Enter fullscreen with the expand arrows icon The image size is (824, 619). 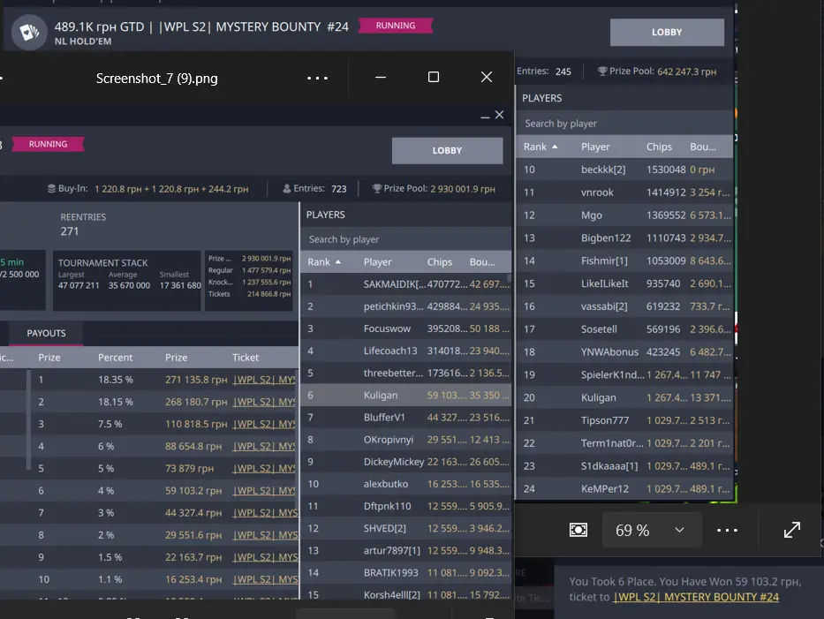pyautogui.click(x=791, y=530)
